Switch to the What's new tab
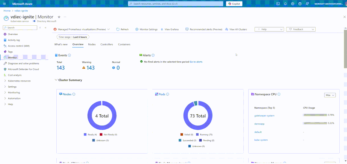Screen dimensions: 347x164 (61, 44)
